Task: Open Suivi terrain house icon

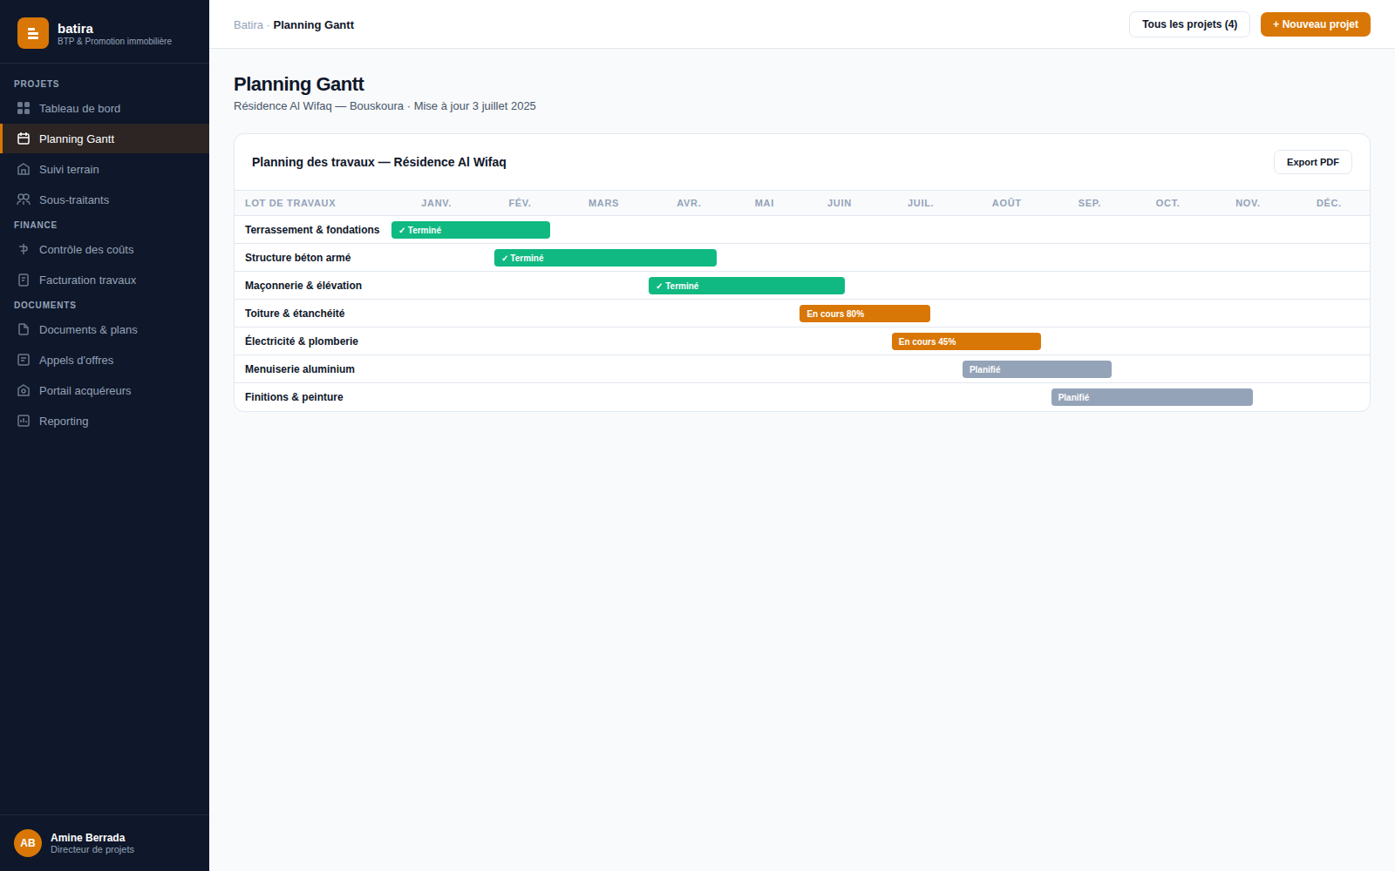Action: 24,169
